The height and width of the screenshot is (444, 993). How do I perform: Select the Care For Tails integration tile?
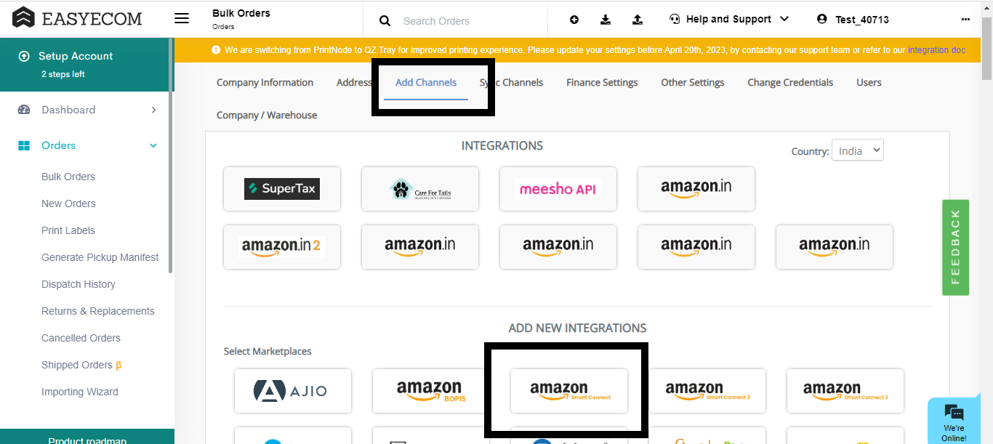420,189
